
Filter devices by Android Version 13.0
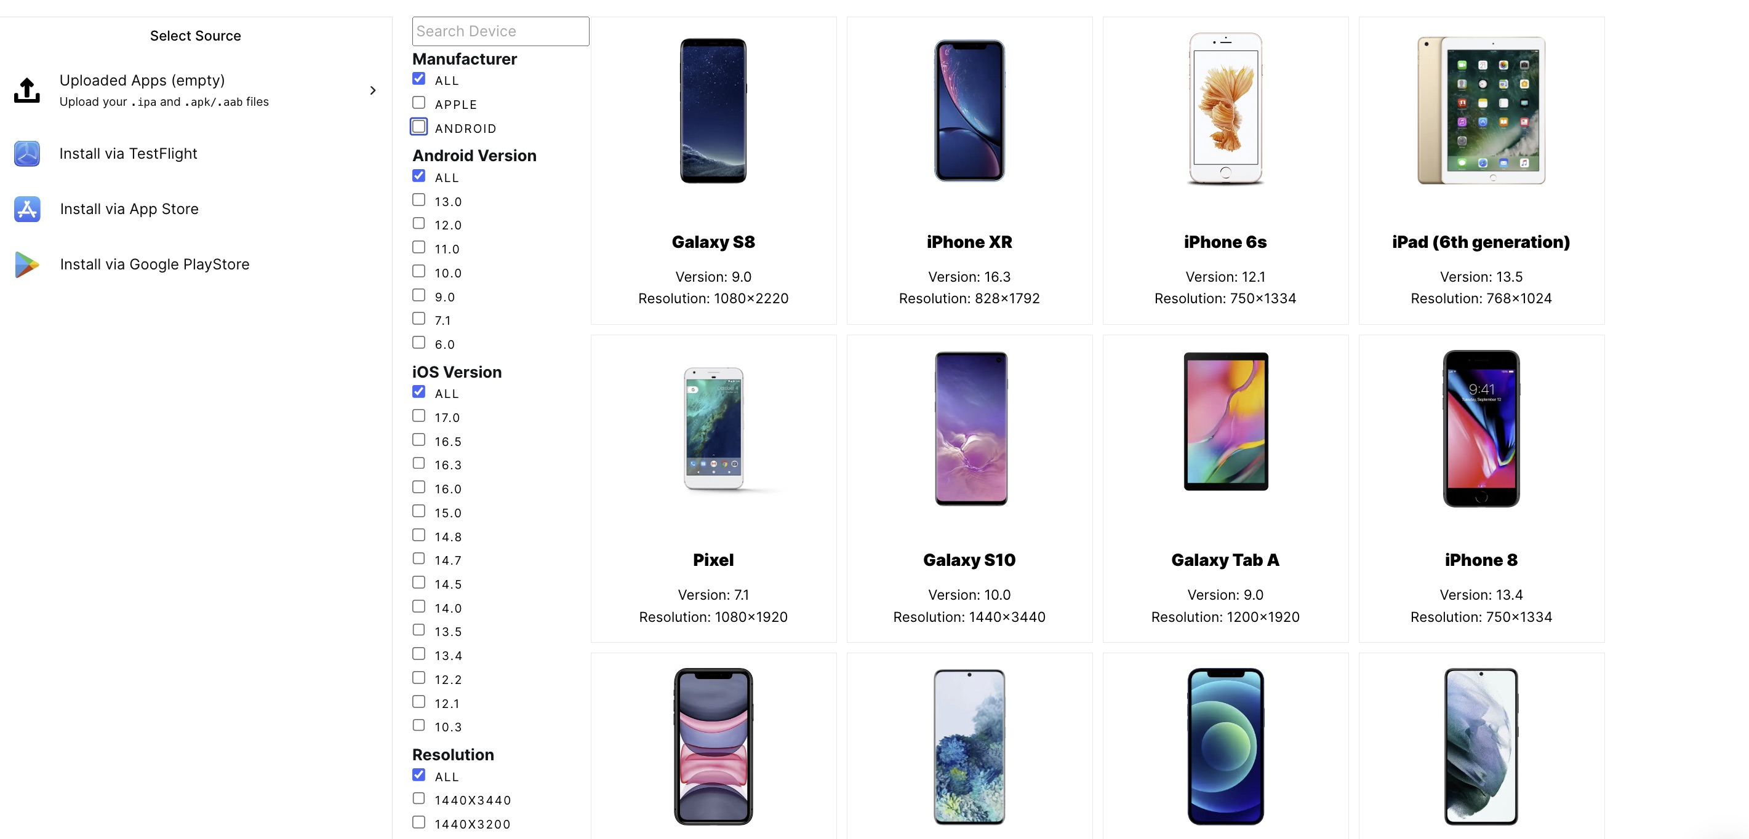(420, 198)
